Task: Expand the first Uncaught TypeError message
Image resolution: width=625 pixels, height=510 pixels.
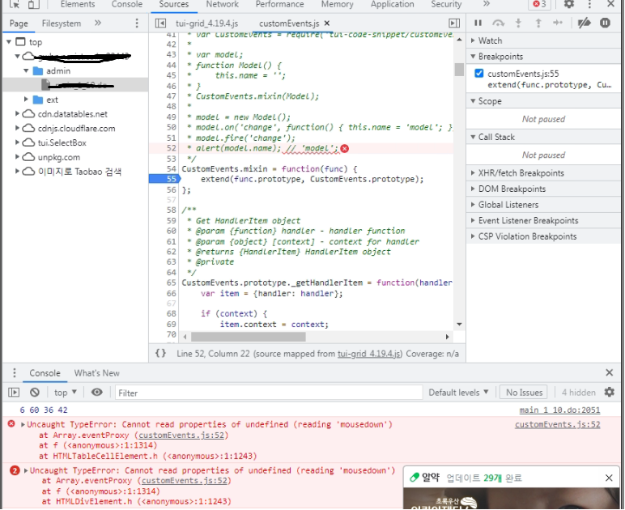Action: (x=23, y=425)
